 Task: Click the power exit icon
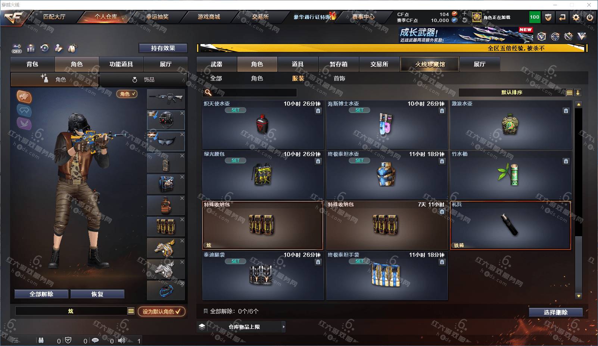[x=590, y=17]
